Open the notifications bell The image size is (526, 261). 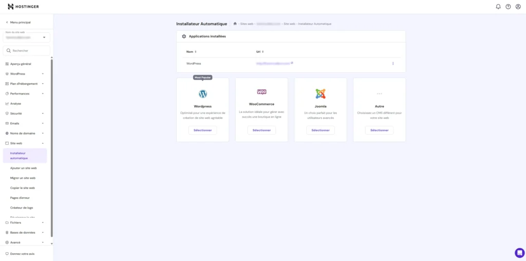pyautogui.click(x=498, y=7)
